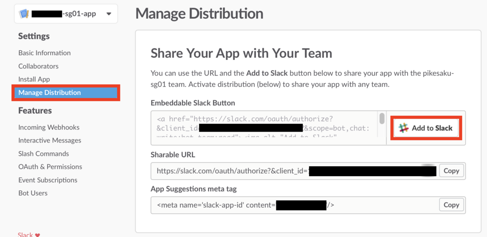
Task: Select Install App in the sidebar
Action: click(34, 79)
